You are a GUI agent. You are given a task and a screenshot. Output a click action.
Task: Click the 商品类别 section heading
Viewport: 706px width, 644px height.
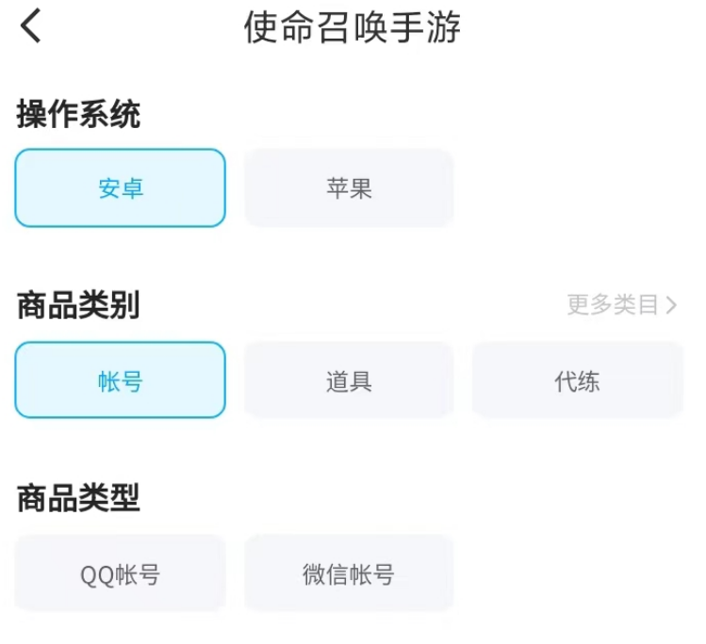click(78, 305)
